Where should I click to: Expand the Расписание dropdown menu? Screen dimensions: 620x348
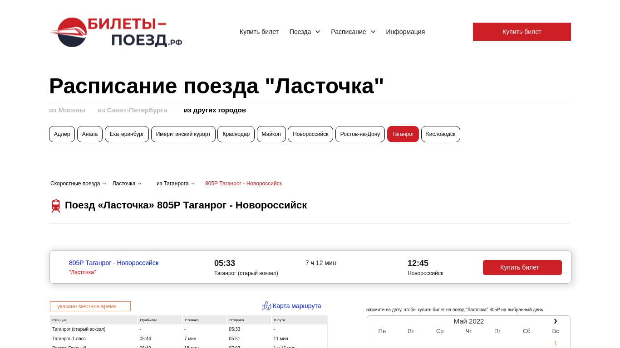[353, 32]
